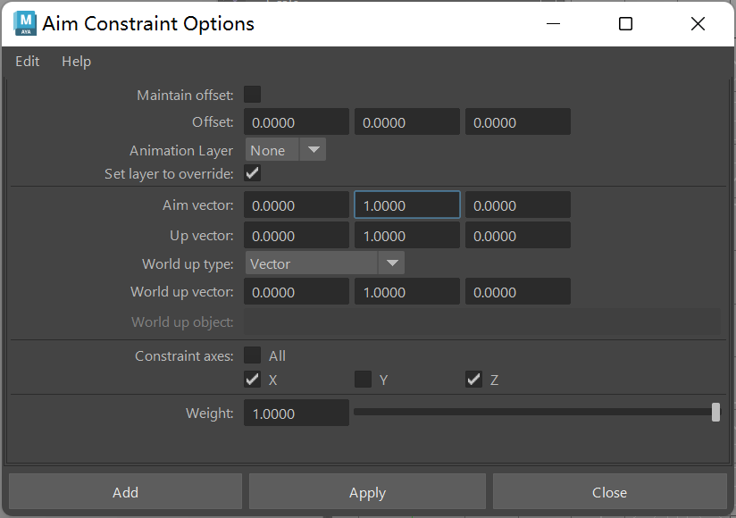Close the dialog using the X icon
This screenshot has width=736, height=518.
(x=698, y=24)
